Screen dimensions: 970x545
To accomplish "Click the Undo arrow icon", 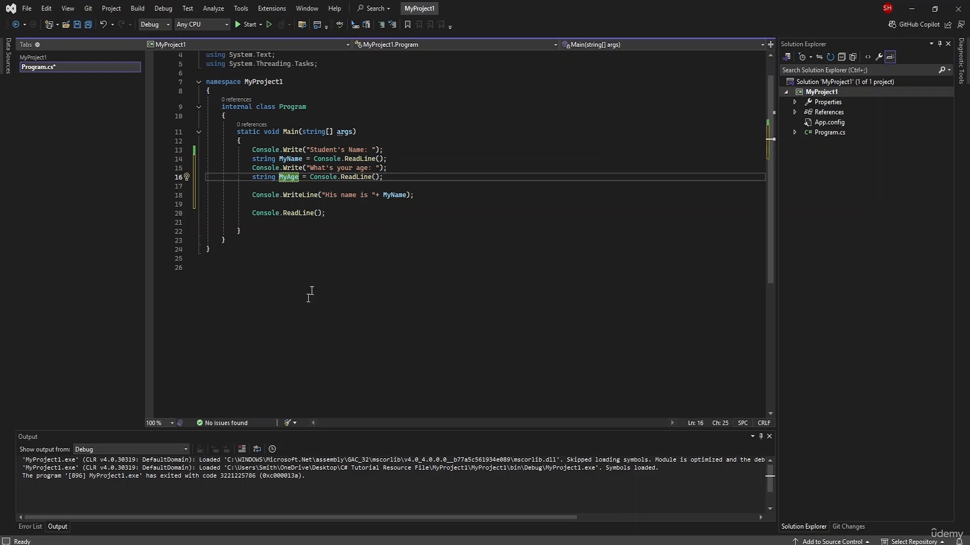I will pyautogui.click(x=103, y=24).
